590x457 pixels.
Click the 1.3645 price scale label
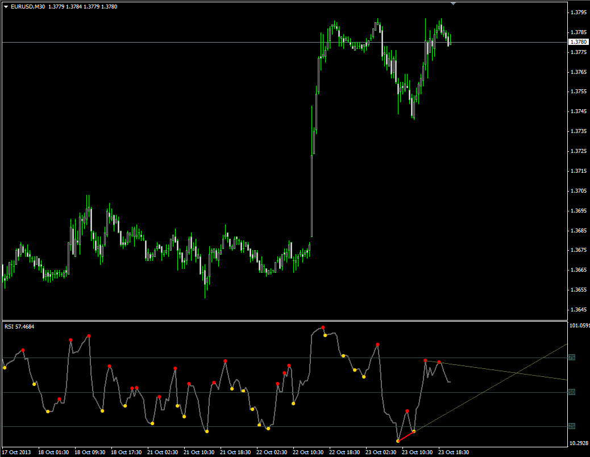pos(578,310)
